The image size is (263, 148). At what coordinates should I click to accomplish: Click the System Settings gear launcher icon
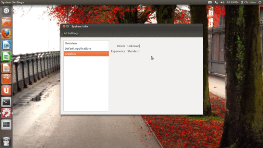(6, 113)
